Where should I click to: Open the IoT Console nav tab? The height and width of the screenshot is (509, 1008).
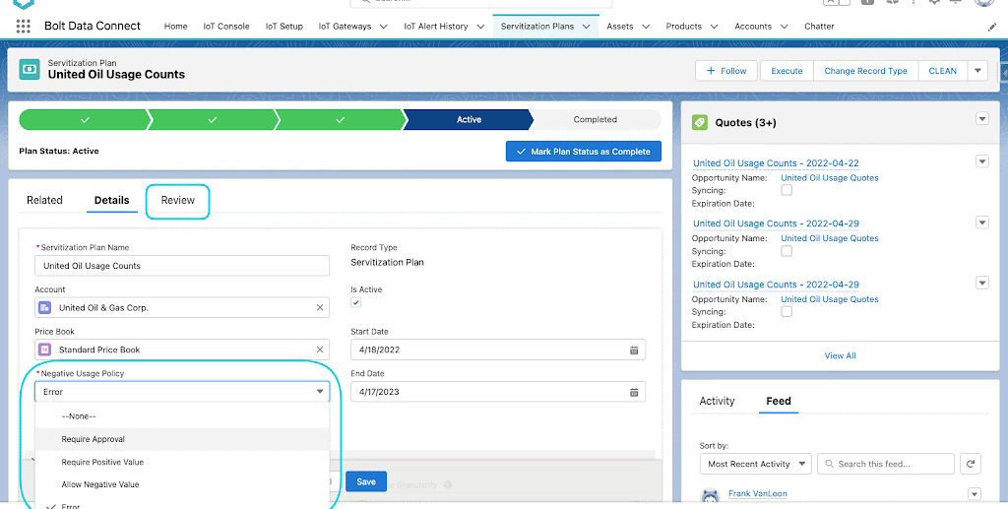pos(226,27)
